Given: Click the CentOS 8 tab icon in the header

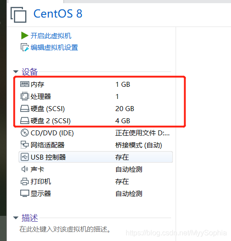Looking at the screenshot, I should (x=18, y=14).
